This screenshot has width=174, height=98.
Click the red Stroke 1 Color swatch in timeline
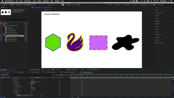coord(32,83)
